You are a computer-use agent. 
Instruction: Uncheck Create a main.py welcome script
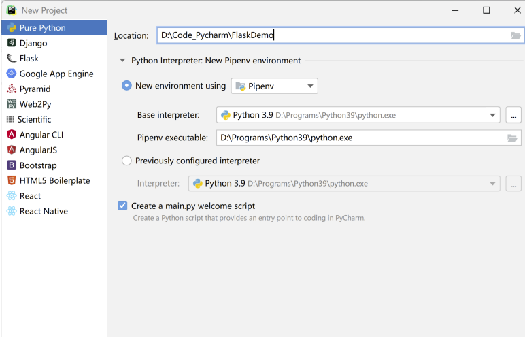(x=123, y=206)
